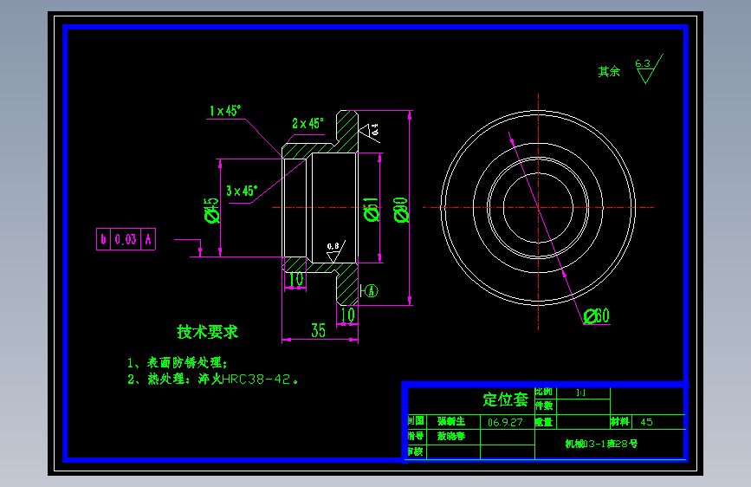Click the 机械03-1班28号 text
This screenshot has height=487, width=751.
click(601, 444)
